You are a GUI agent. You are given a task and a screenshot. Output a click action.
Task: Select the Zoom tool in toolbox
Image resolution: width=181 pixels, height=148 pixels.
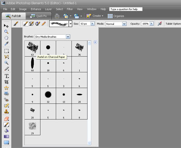[6, 32]
